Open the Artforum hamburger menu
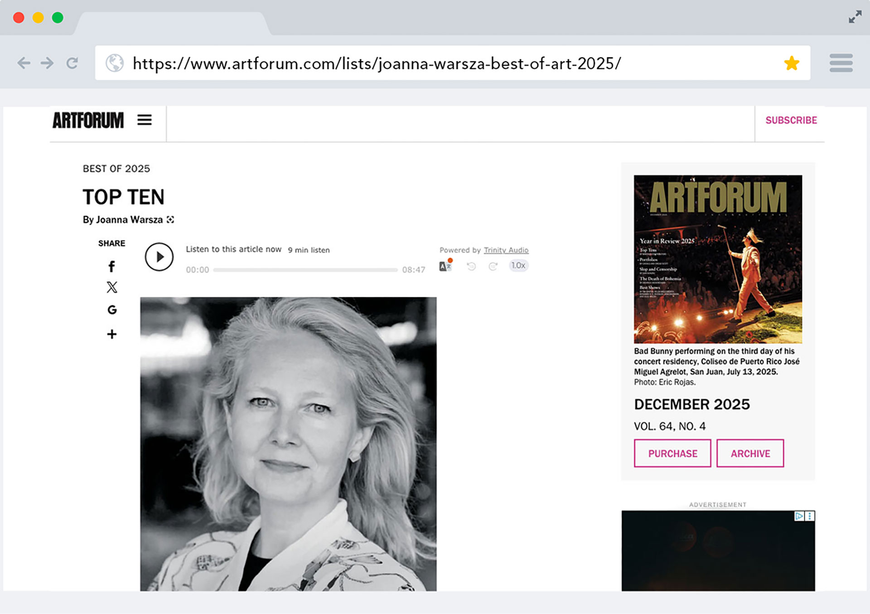 click(145, 120)
